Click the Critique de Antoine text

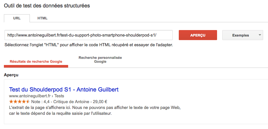click(x=71, y=102)
